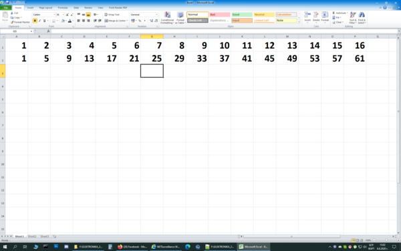Insert cells using the Insert button

(307, 17)
